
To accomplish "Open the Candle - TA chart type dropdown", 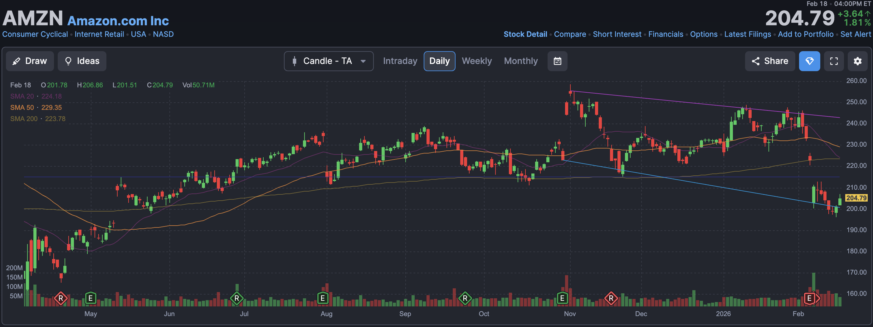I will (329, 61).
